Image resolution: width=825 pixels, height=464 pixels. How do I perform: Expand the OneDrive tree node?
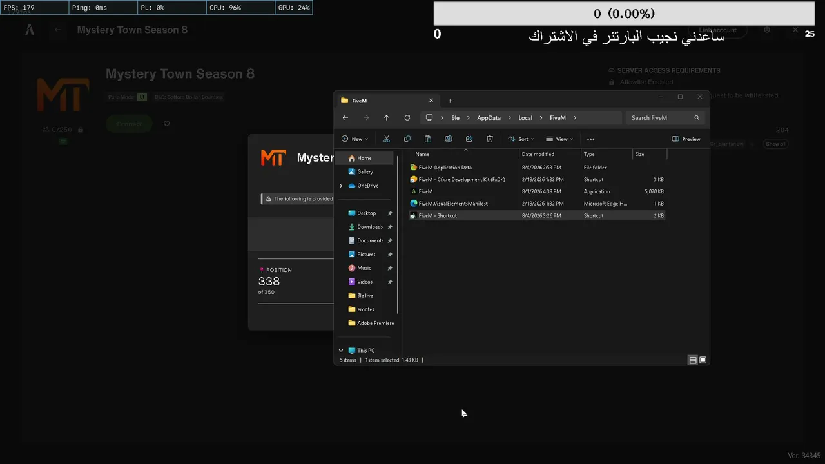pyautogui.click(x=341, y=186)
